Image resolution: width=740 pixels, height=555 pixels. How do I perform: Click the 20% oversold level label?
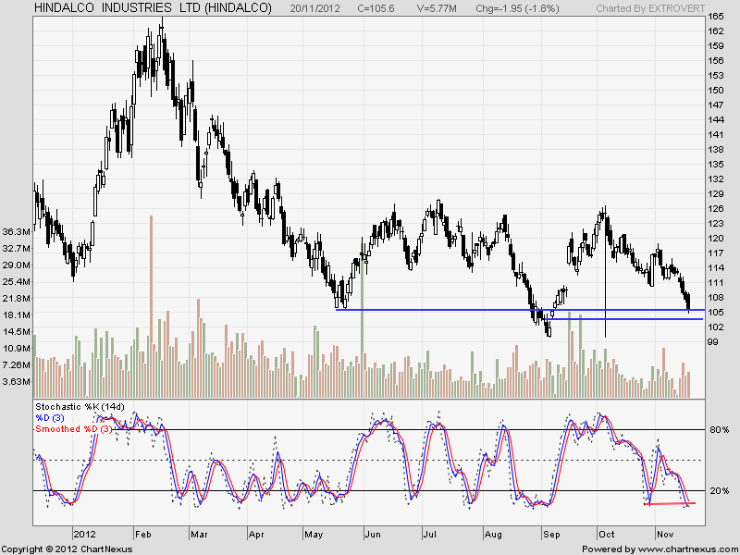720,491
